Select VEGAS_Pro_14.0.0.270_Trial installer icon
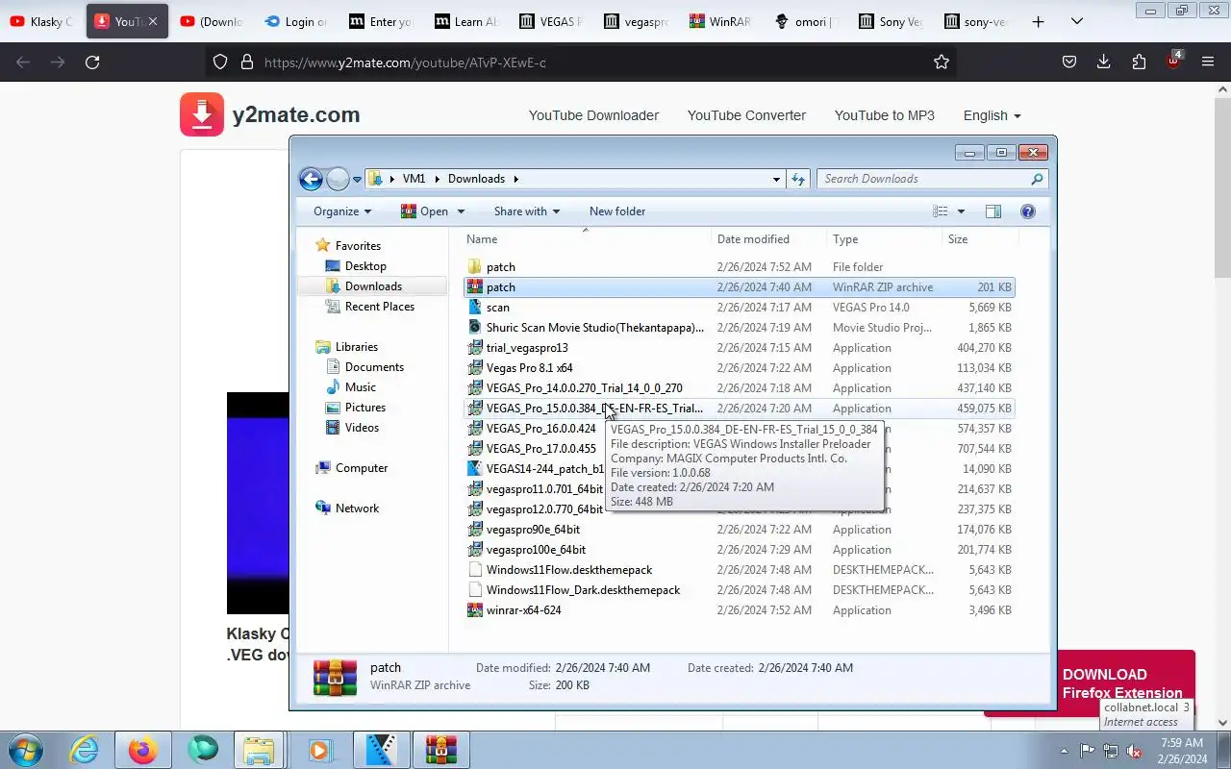Image resolution: width=1231 pixels, height=769 pixels. (x=475, y=388)
